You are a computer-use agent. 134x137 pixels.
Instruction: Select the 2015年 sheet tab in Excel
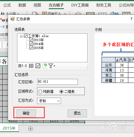click(9, 128)
